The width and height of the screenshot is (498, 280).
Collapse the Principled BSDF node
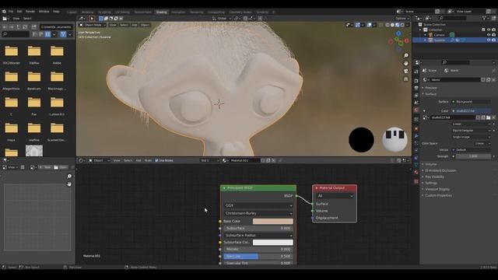click(224, 188)
